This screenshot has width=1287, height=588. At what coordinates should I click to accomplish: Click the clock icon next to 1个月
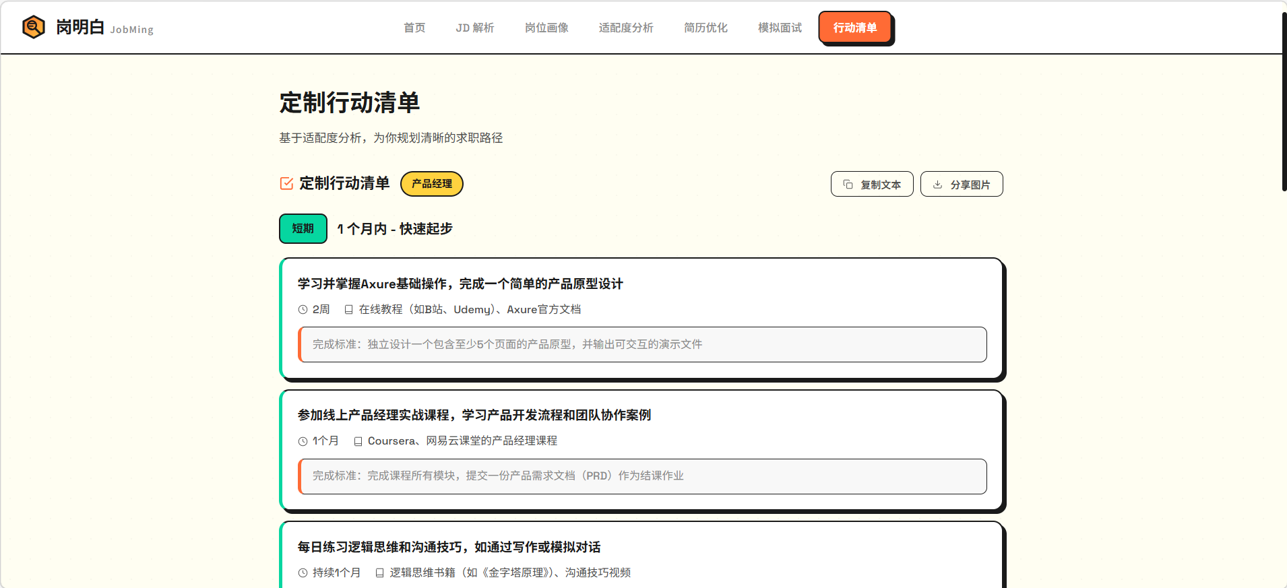[303, 441]
